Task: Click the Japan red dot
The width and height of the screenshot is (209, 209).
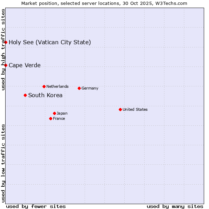Action: [x=54, y=113]
